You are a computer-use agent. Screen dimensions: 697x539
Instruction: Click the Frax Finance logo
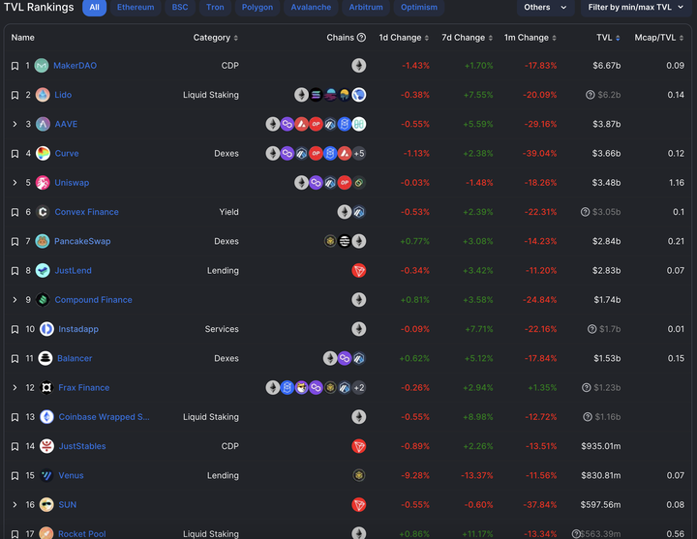(46, 387)
